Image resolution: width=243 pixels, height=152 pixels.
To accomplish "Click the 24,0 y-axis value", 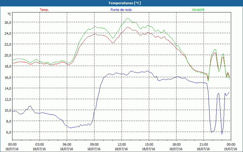I will point(8,33).
